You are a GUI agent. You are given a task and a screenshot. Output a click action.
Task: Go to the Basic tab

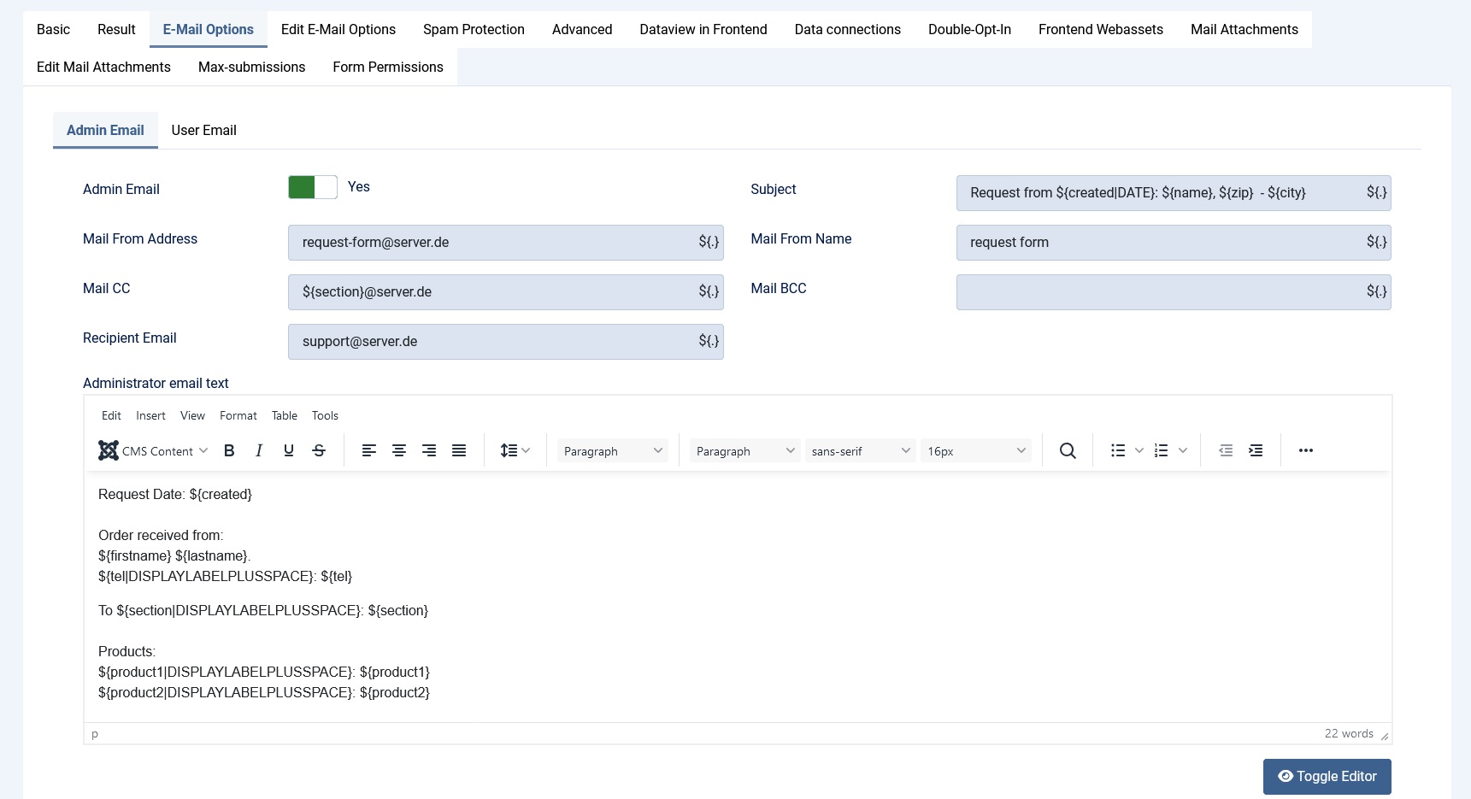point(53,29)
